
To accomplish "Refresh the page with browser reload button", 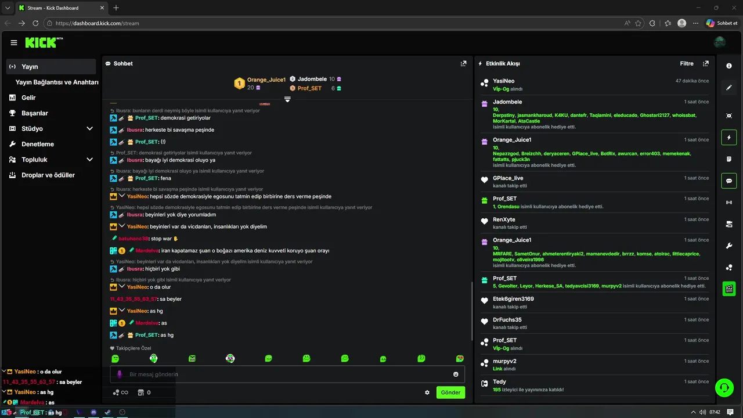I will (x=35, y=23).
